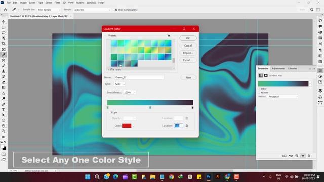Viewport: 324px width, 182px height.
Task: Select the Hand tool
Action: (4, 126)
